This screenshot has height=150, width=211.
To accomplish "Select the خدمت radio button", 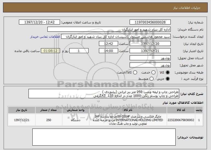I will pos(153,72).
